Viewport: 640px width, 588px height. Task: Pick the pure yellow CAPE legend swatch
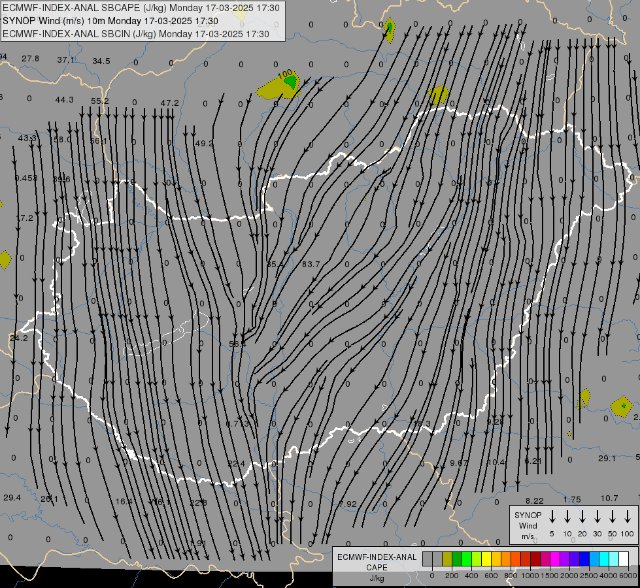tap(486, 559)
